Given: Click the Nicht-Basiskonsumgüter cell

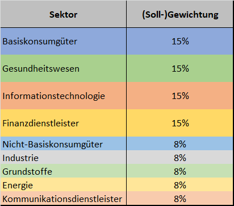Looking at the screenshot, I should coord(63,144).
